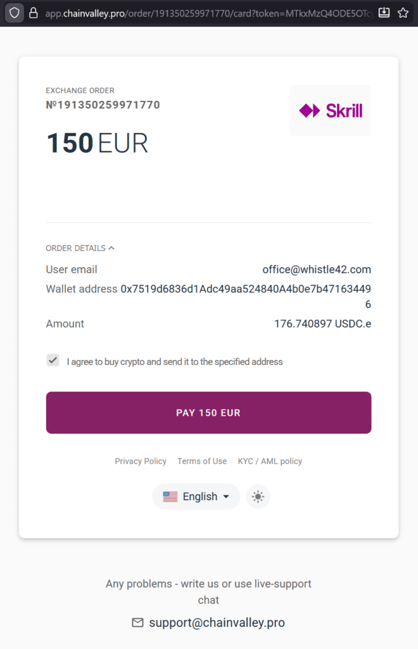Viewport: 418px width, 649px height.
Task: Click the exchange order number text
Action: [103, 105]
